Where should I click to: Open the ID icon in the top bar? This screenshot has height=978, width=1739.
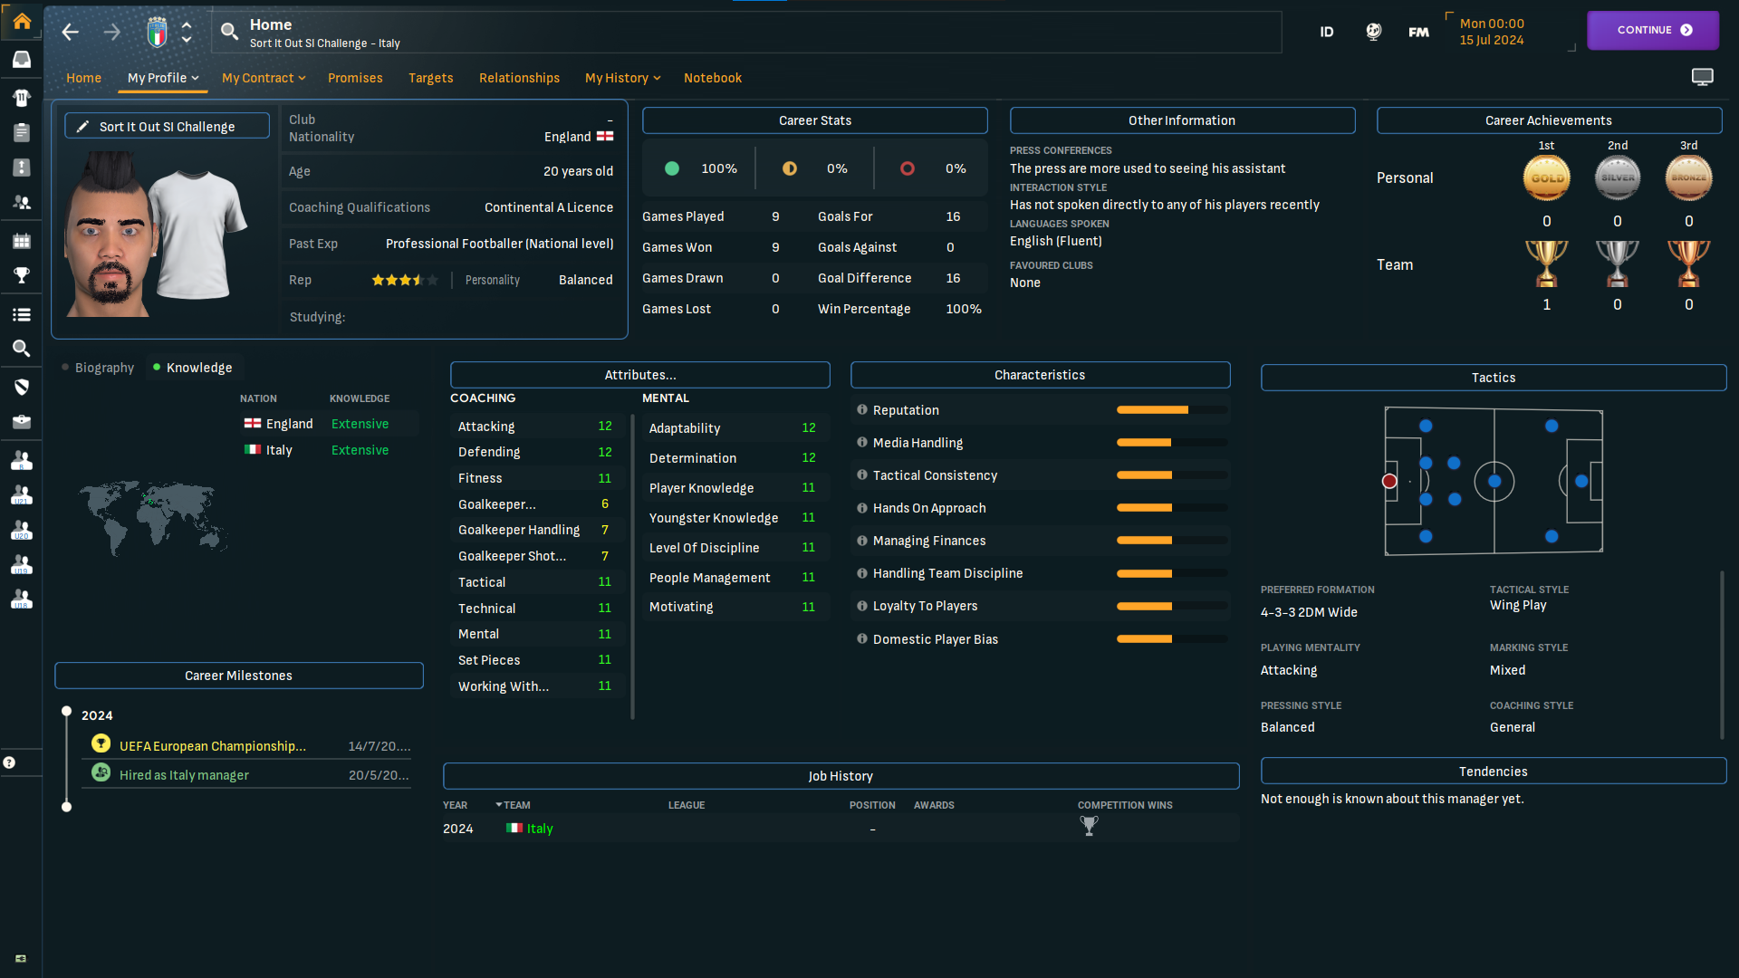(x=1327, y=32)
